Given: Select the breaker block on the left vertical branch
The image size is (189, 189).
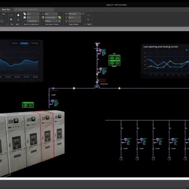Looking at the screenshot, I should point(52,101).
